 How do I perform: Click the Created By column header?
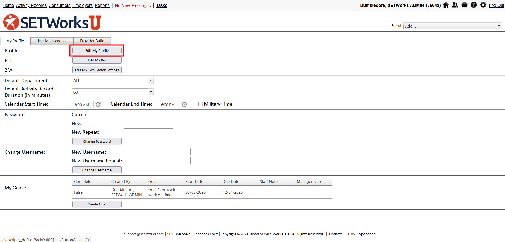tap(121, 182)
